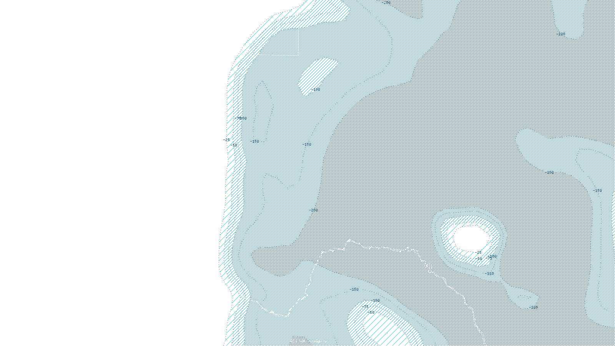615x346 pixels.
Task: Click the -25 label on map's western edge
Action: [x=226, y=140]
